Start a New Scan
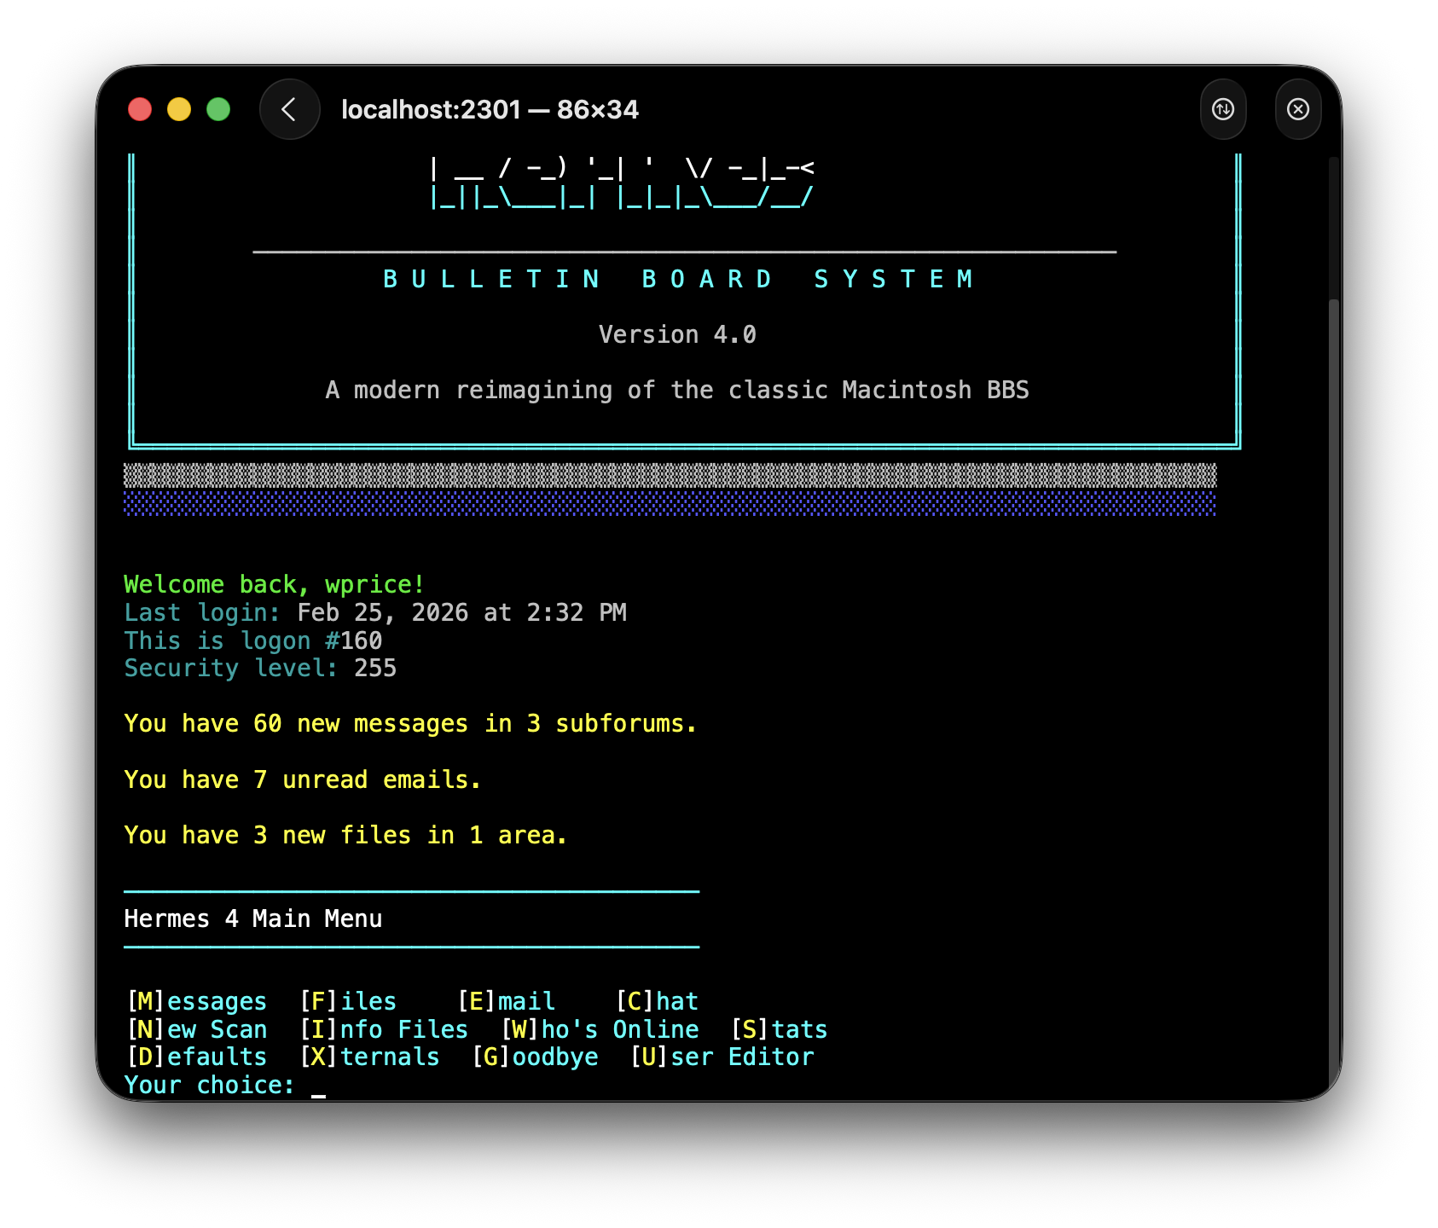Viewport: 1438px width, 1228px height. coord(196,1028)
